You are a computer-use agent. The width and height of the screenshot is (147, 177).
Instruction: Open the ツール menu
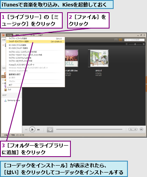[x=32, y=35]
